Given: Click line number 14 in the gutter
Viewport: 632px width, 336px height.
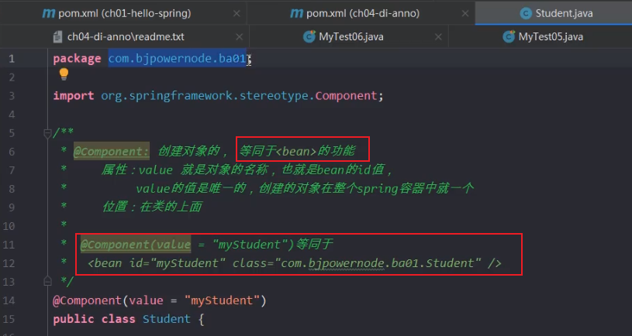Looking at the screenshot, I should pyautogui.click(x=9, y=301).
